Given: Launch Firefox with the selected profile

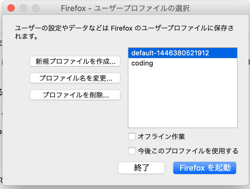Looking at the screenshot, I should point(205,168).
